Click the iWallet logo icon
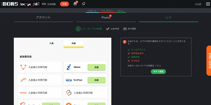 [x=69, y=67]
